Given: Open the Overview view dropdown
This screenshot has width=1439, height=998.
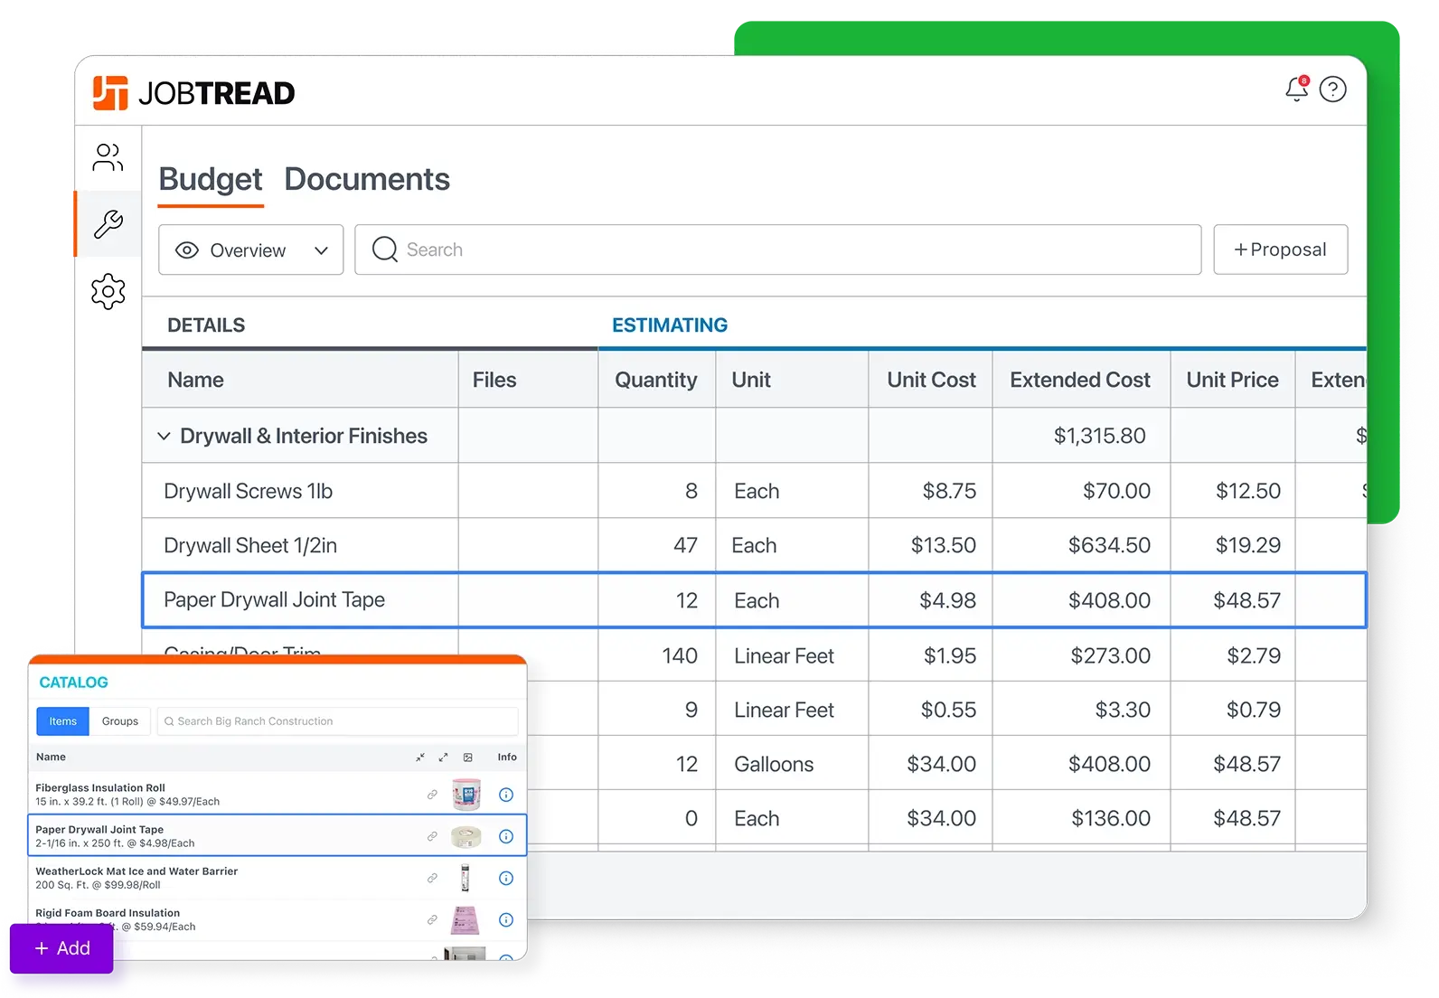Looking at the screenshot, I should coord(251,249).
